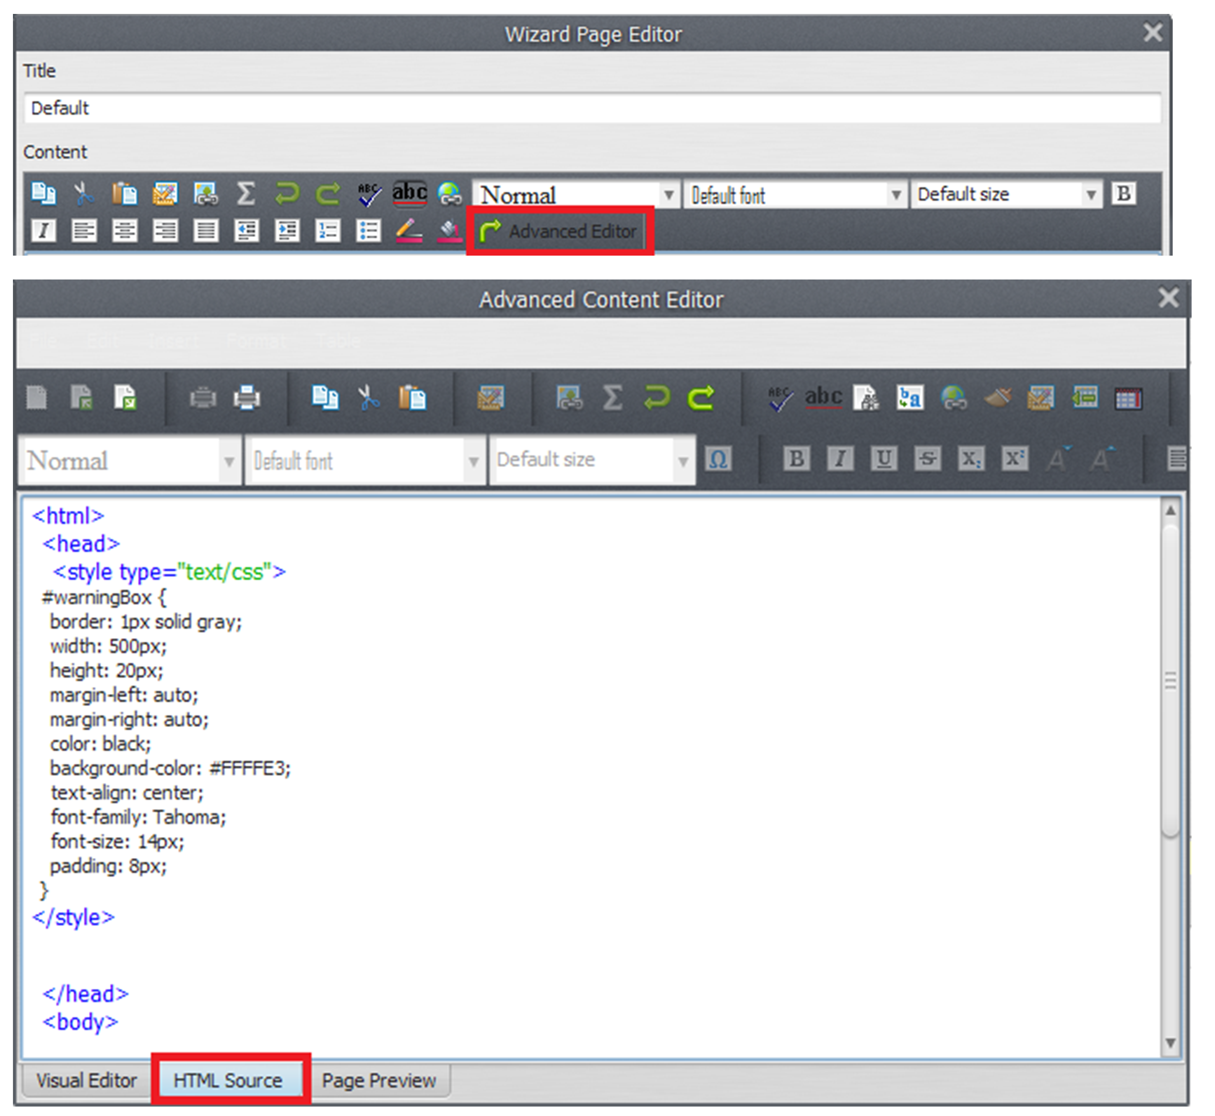Click the text highlight color pencil icon
This screenshot has height=1116, width=1215.
[409, 231]
